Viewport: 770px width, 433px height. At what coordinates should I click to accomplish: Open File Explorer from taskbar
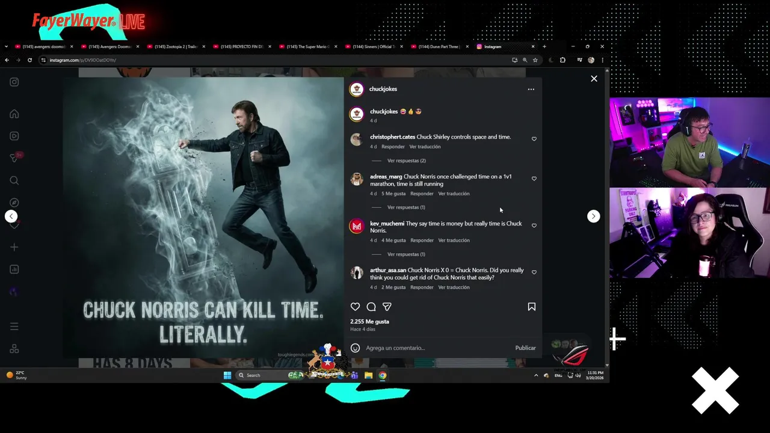point(368,375)
